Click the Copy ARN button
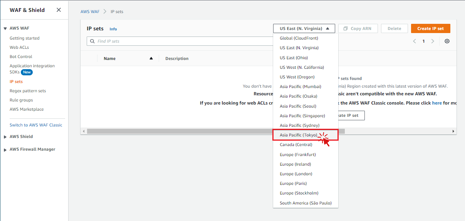 (358, 28)
